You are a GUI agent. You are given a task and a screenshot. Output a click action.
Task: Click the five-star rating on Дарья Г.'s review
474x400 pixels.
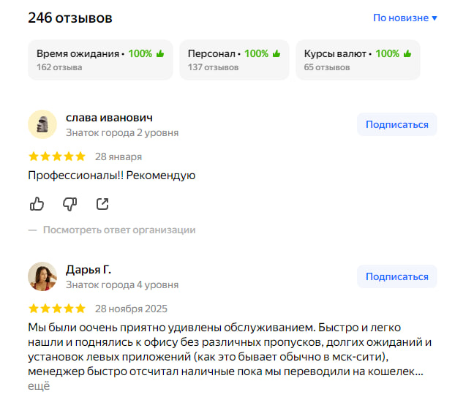[56, 309]
